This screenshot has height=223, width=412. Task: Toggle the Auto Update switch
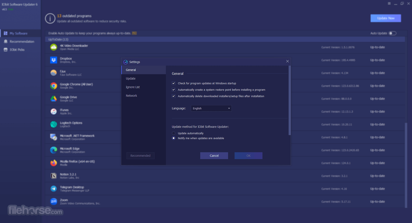pyautogui.click(x=392, y=33)
